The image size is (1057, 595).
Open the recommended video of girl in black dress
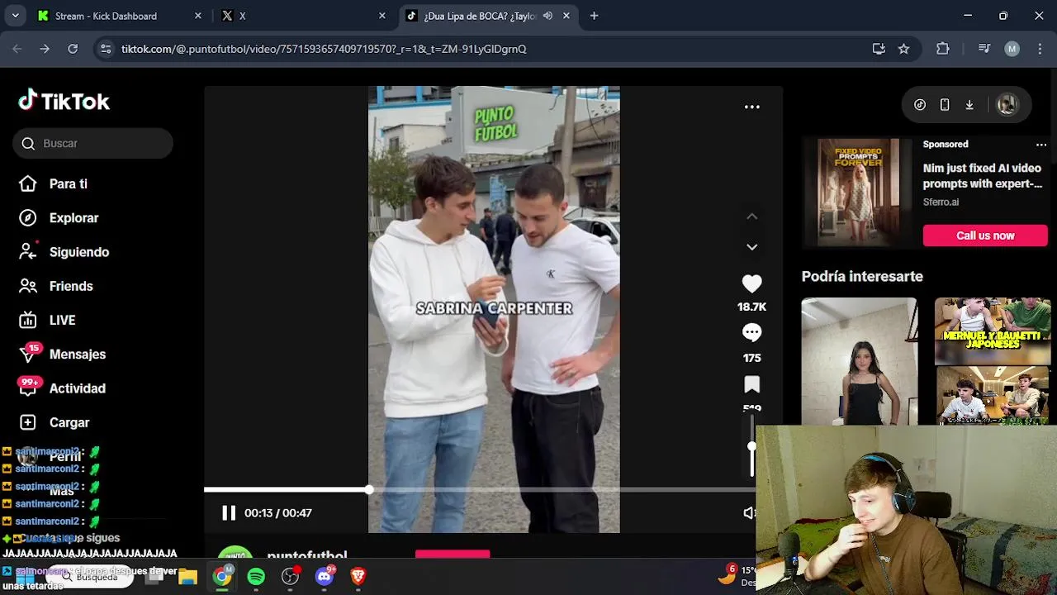pos(859,361)
